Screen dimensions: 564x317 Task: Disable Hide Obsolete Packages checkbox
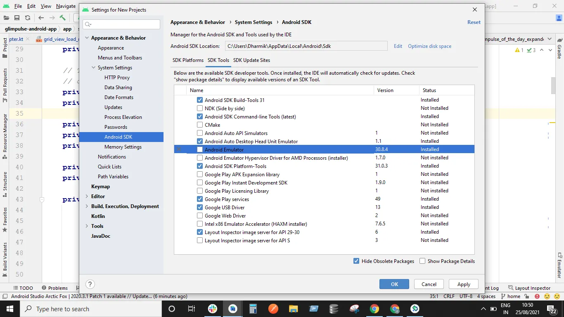(x=356, y=261)
